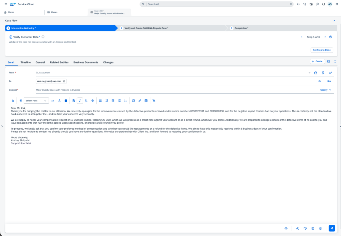Expand the left side panel arrow
This screenshot has width=341, height=236.
(x=2, y=126)
